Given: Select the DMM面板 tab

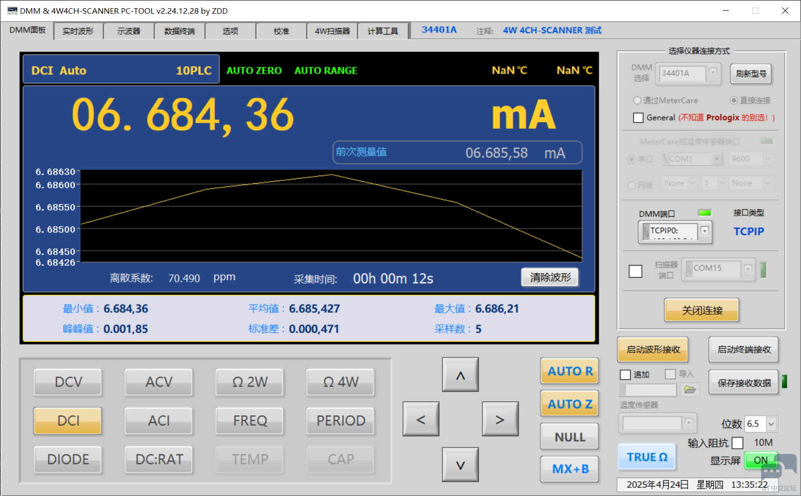Looking at the screenshot, I should pos(27,30).
